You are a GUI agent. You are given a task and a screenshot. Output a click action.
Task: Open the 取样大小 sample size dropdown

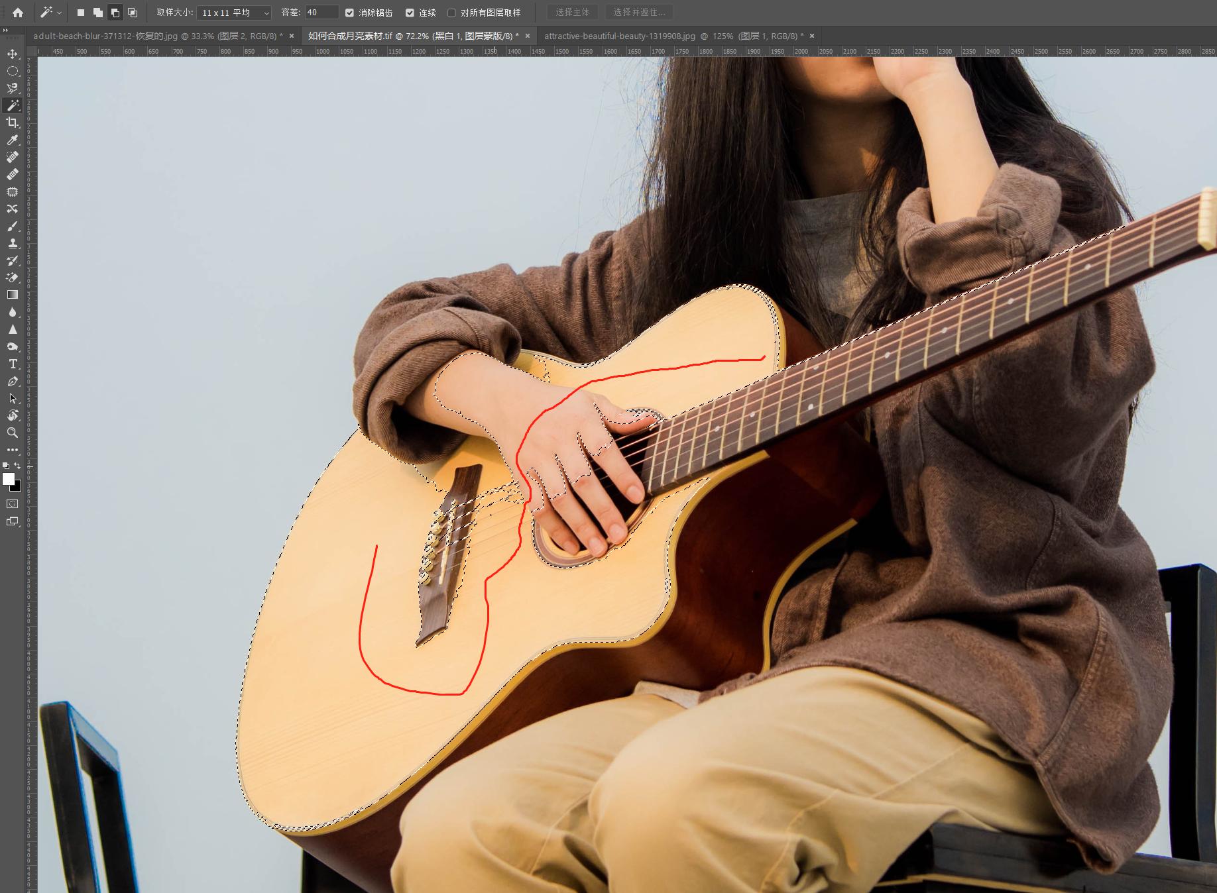pos(235,13)
